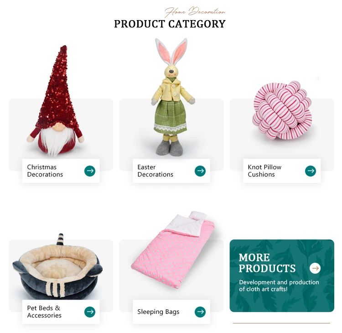Screen dimensions: 342x333
Task: Select the Knot Pillow Cushions label
Action: point(264,171)
